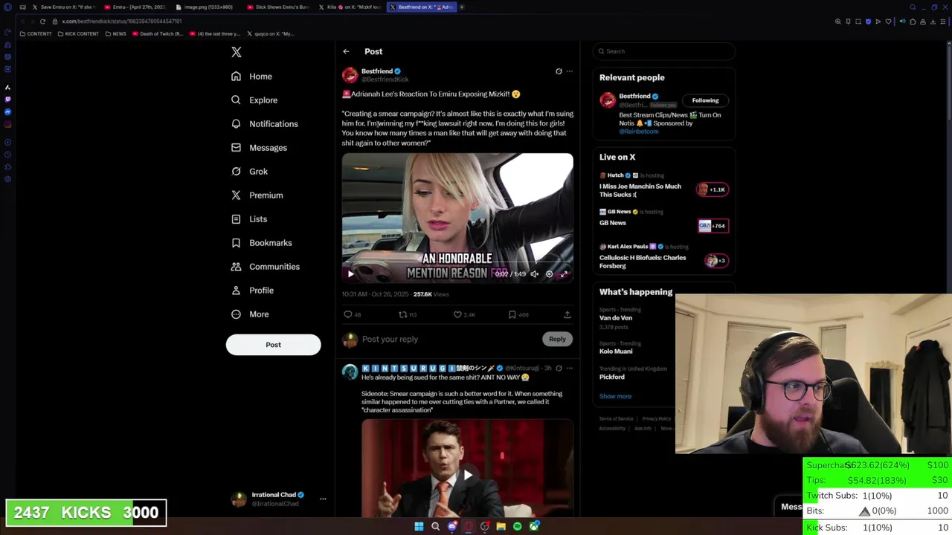952x535 pixels.
Task: Click Show more under What's happening
Action: tap(615, 397)
